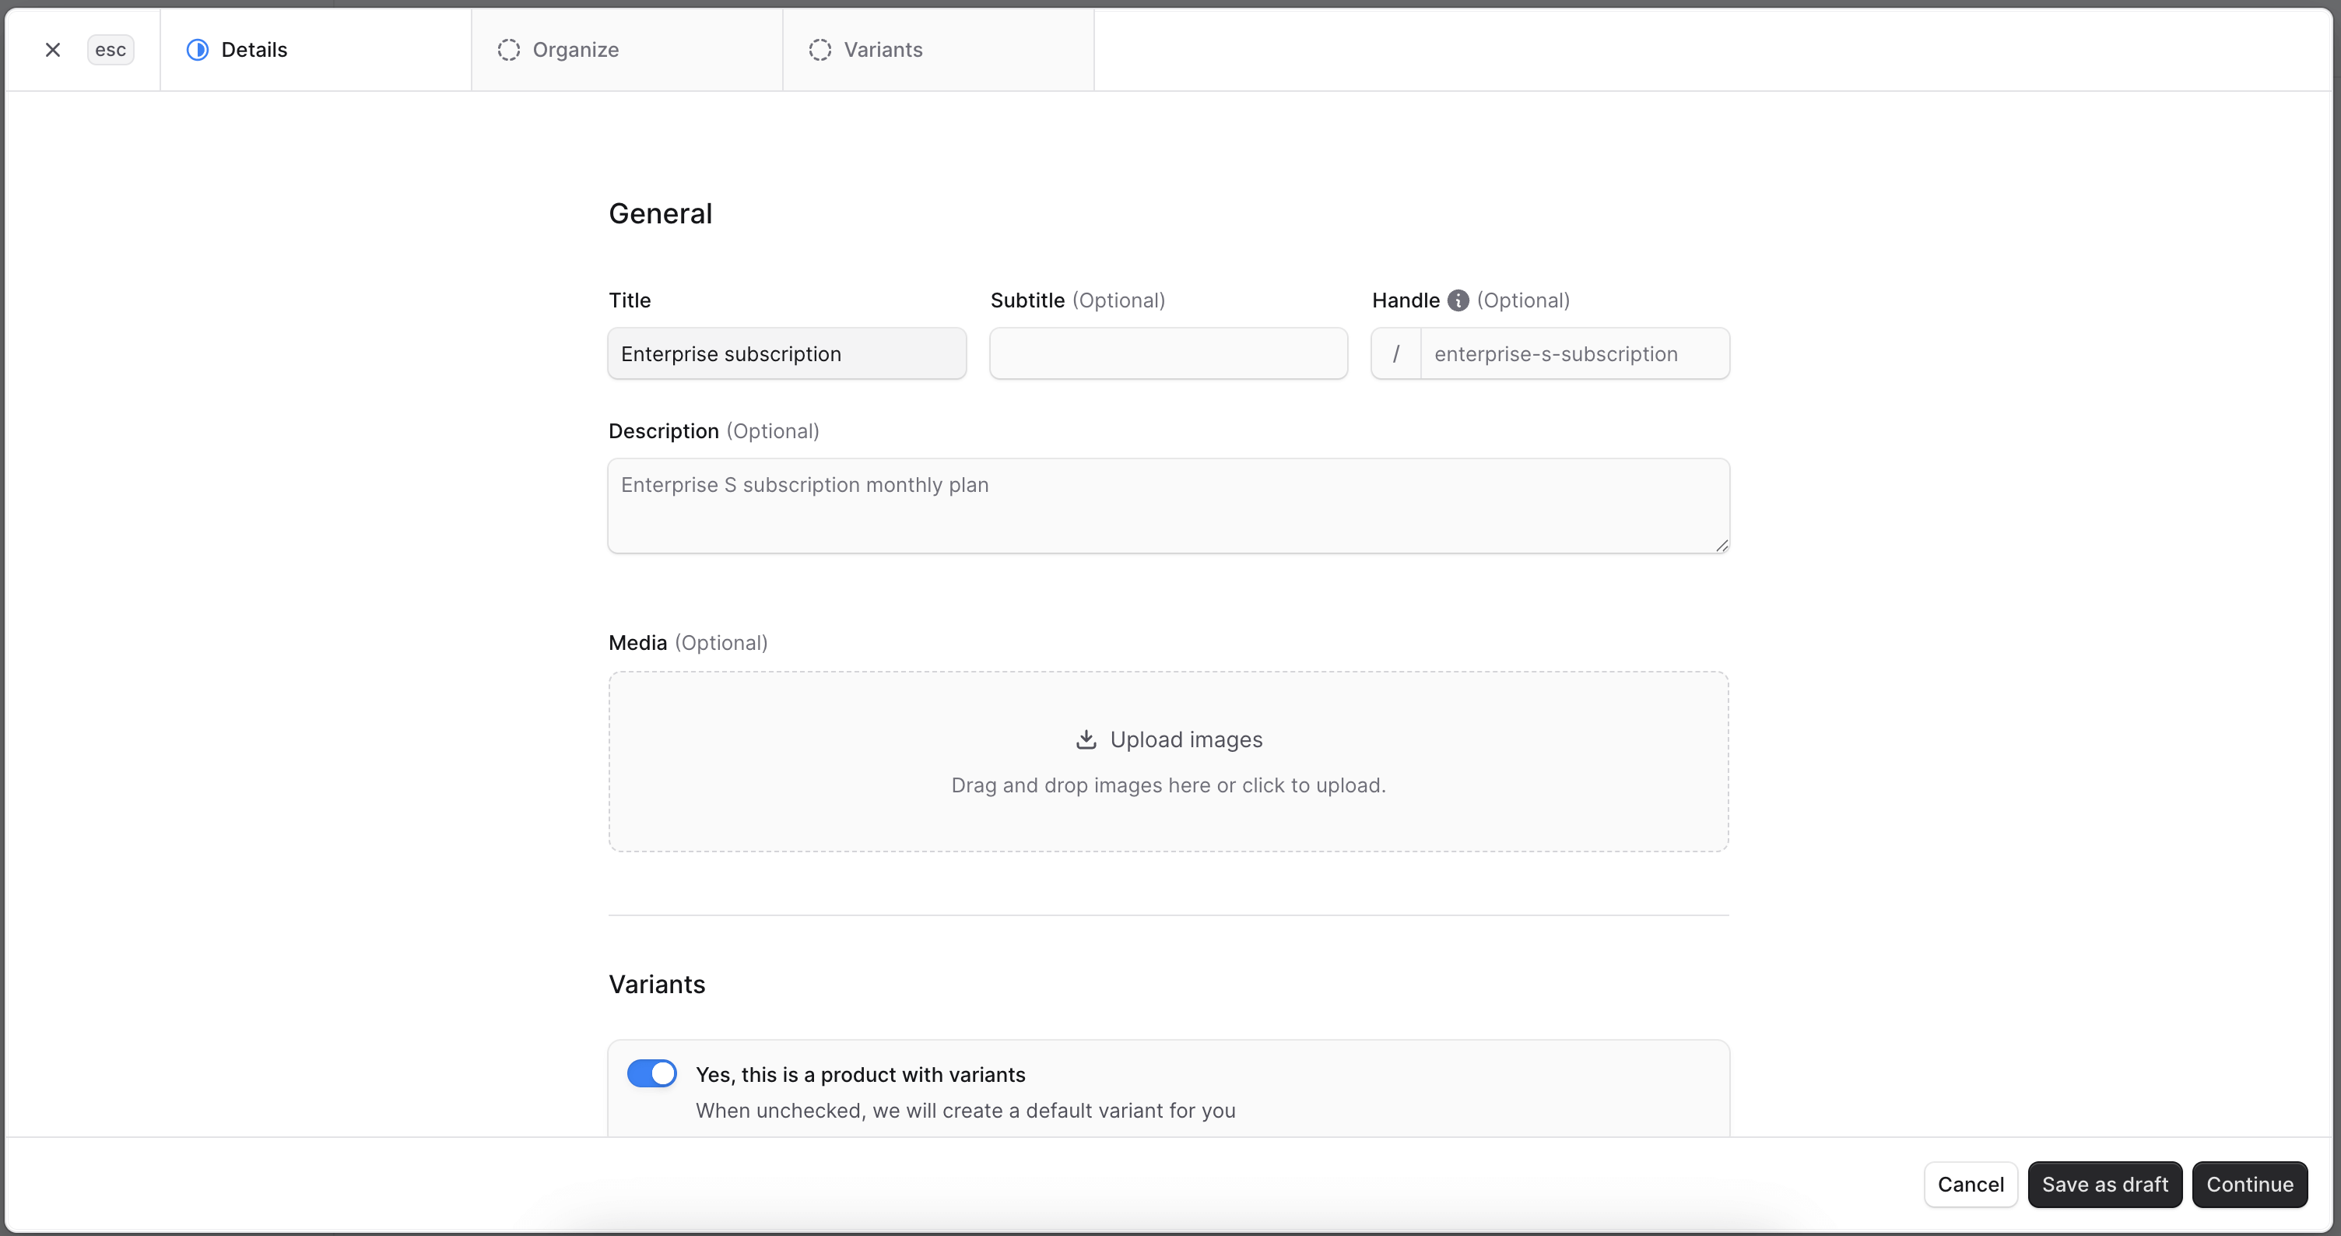The width and height of the screenshot is (2341, 1236).
Task: Click the Handle info icon
Action: coord(1458,300)
